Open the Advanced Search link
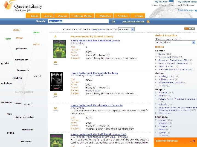Screen dimensions: 197x147 click(x=133, y=22)
